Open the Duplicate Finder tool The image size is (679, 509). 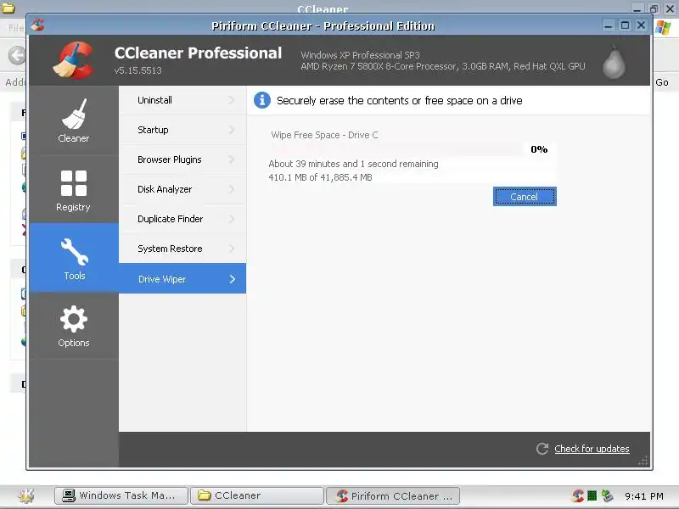point(182,219)
